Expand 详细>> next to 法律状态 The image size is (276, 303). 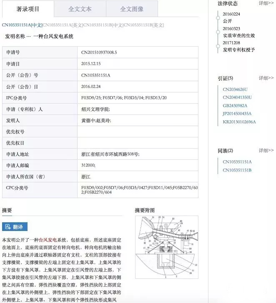[x=266, y=3]
